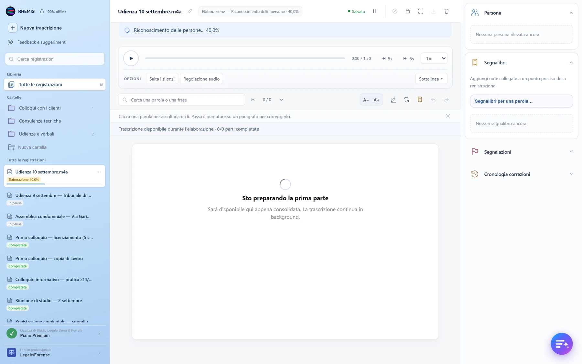Open the Piano Premium license details
The image size is (582, 364).
[55, 333]
